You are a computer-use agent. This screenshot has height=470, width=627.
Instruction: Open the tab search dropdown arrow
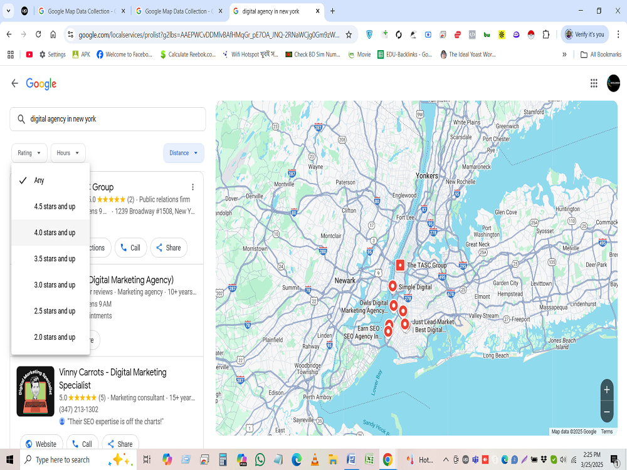pyautogui.click(x=8, y=11)
